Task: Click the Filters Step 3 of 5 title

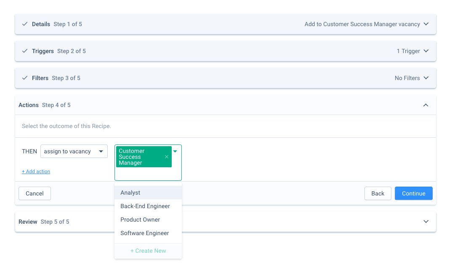Action: click(x=56, y=78)
